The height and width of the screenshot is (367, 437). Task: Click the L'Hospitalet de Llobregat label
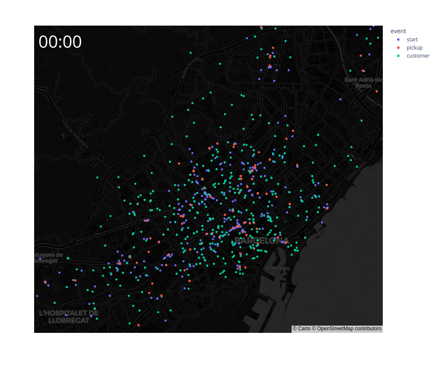pyautogui.click(x=70, y=316)
